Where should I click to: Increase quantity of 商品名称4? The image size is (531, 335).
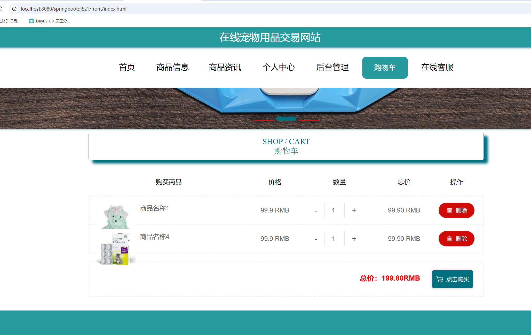click(354, 239)
